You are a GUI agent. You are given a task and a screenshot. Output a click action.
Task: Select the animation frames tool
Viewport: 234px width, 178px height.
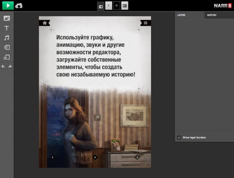7,47
